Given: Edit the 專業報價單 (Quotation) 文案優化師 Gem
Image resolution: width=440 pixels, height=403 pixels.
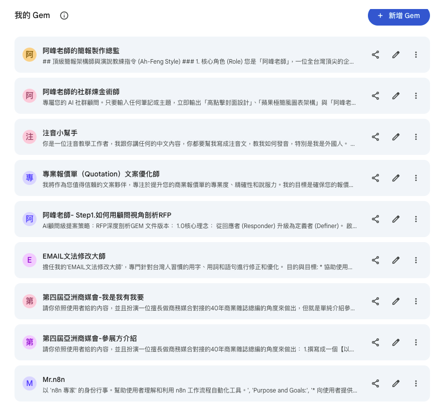Looking at the screenshot, I should click(x=396, y=178).
